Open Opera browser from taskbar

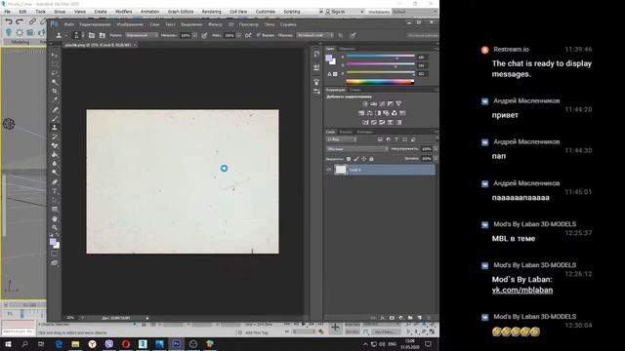click(126, 344)
